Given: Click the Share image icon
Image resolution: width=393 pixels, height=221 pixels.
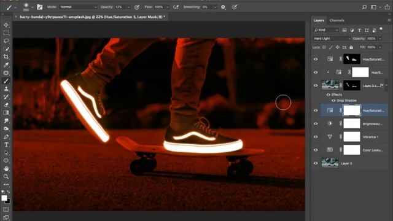Looking at the screenshot, I should [x=387, y=7].
